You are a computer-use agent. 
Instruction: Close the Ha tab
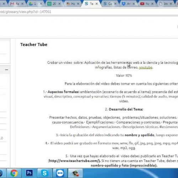(x=78, y=4)
